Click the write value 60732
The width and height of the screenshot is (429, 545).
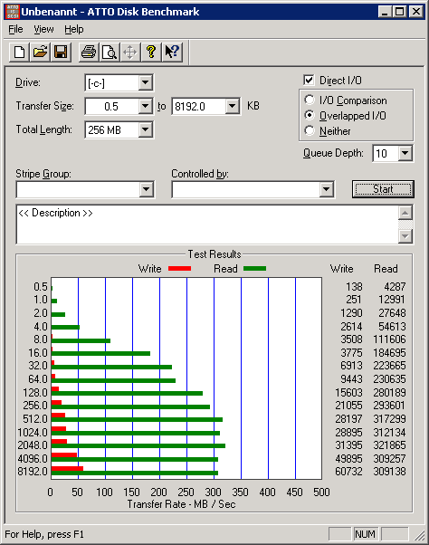click(x=348, y=472)
